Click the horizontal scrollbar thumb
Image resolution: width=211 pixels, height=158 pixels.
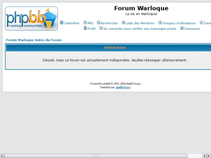(x=96, y=156)
